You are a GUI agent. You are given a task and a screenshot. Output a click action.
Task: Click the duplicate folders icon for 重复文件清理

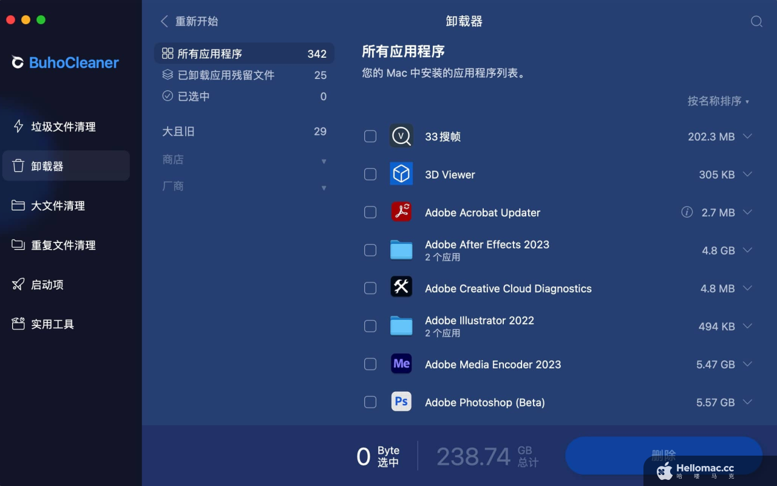coord(18,245)
